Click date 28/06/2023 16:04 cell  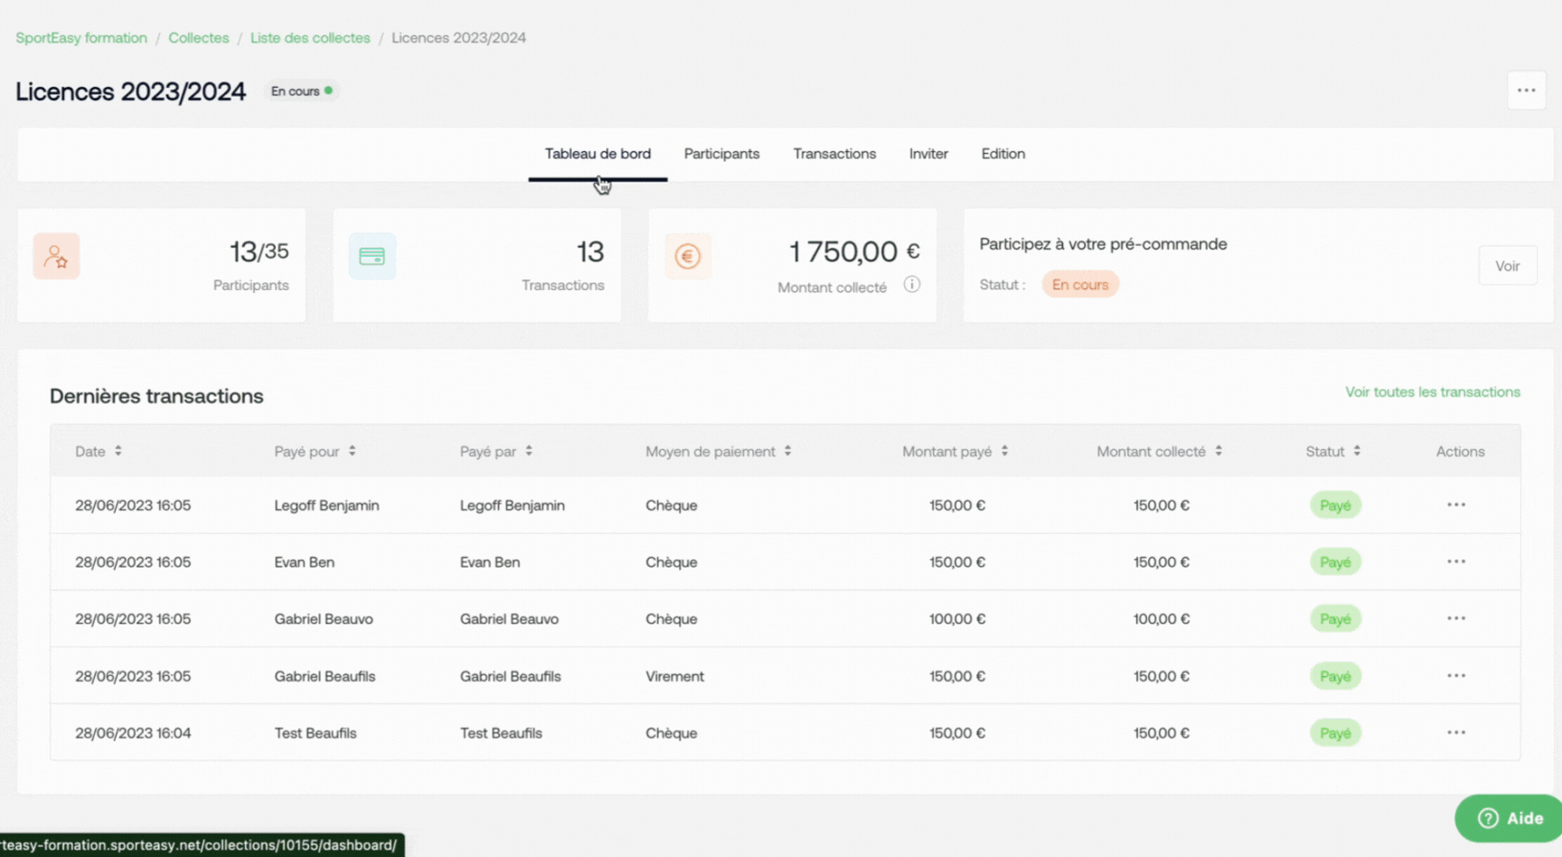133,733
